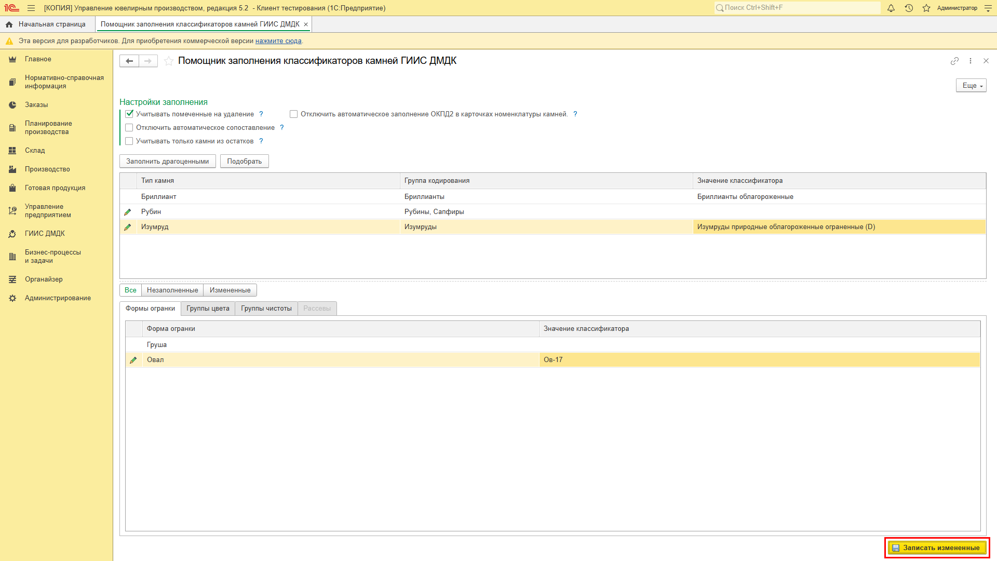Click the warning triangle icon in banner
The height and width of the screenshot is (561, 997).
point(9,41)
